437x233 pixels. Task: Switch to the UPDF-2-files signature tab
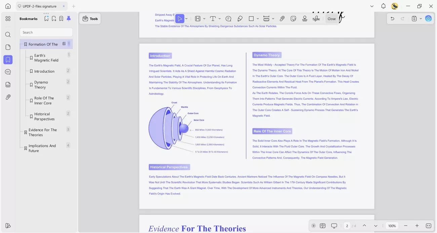pos(39,6)
